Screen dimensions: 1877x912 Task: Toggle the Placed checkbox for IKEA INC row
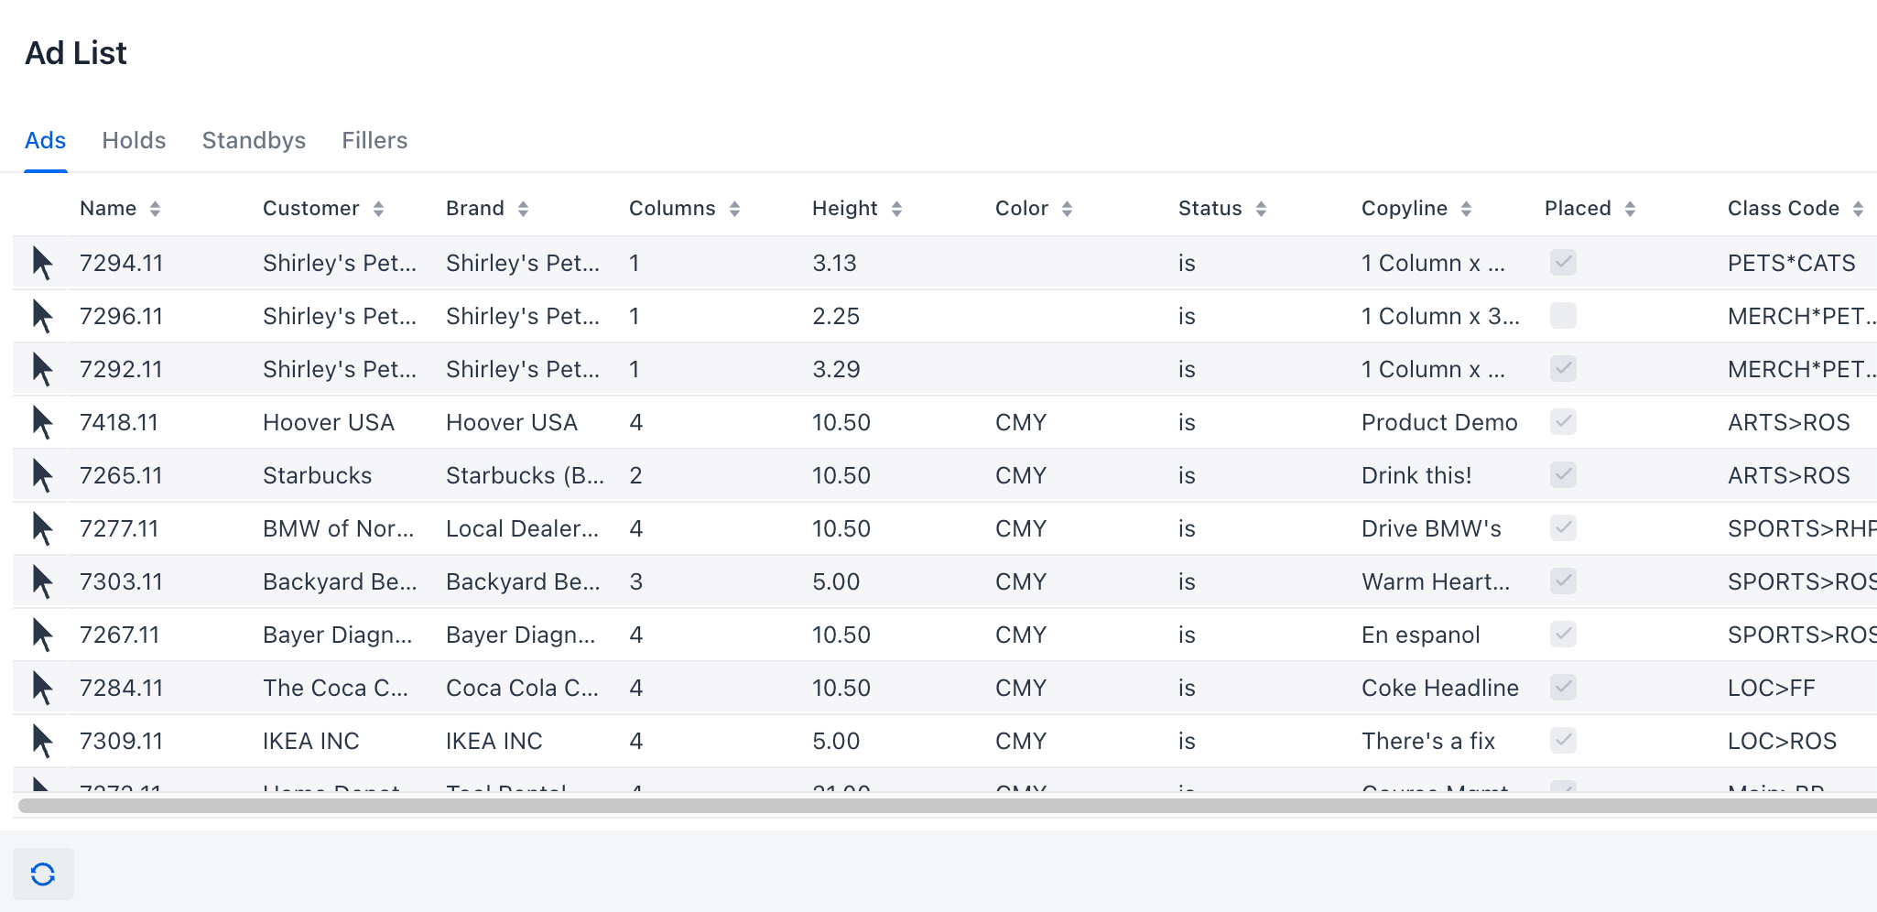pos(1563,741)
